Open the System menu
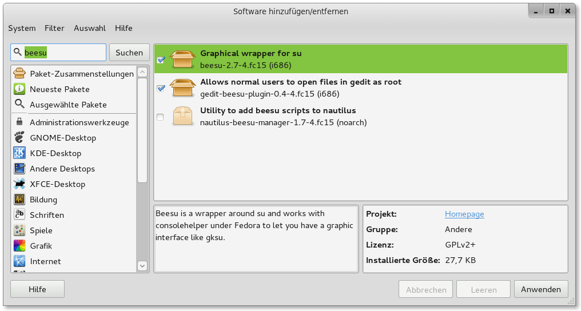The height and width of the screenshot is (311, 581). click(22, 28)
